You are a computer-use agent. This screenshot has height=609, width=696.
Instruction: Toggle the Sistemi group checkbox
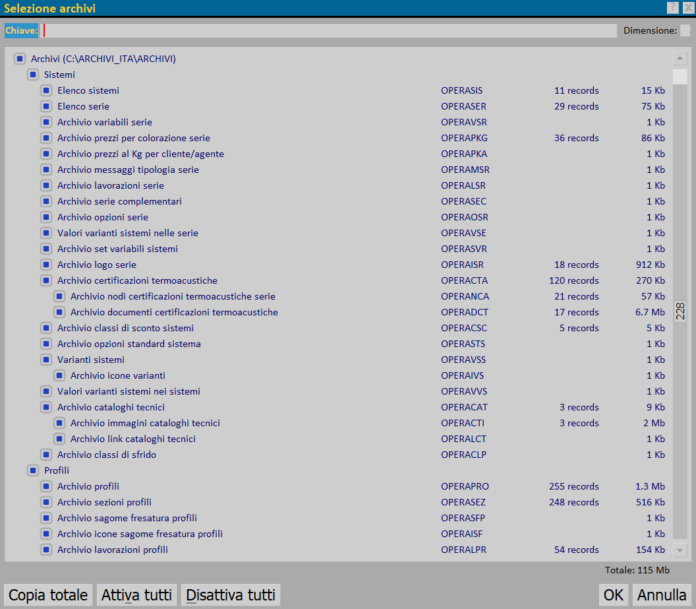pyautogui.click(x=33, y=75)
